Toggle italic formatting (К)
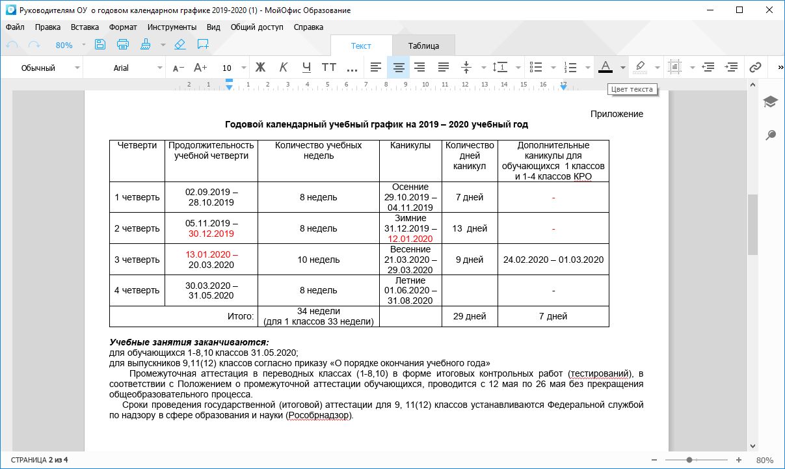 click(x=284, y=67)
